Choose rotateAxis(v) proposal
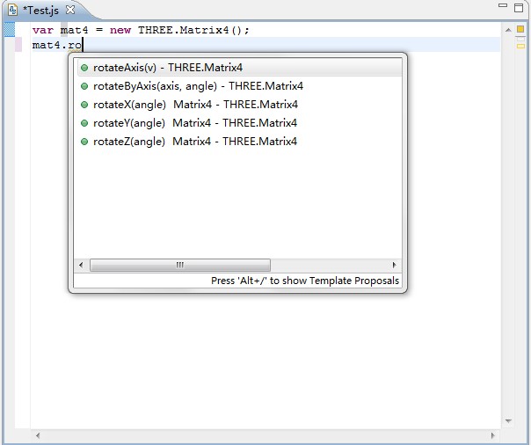The height and width of the screenshot is (445, 531). 239,68
